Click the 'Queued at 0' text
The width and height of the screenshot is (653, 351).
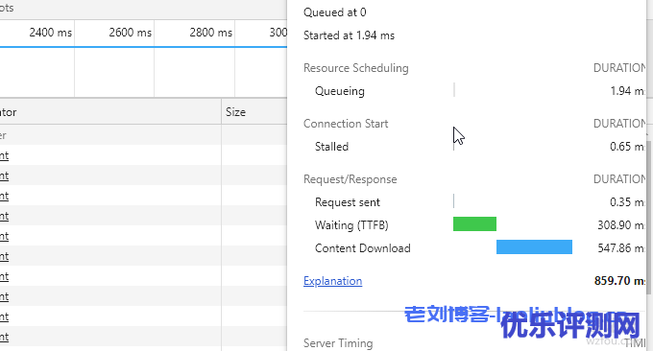click(335, 12)
